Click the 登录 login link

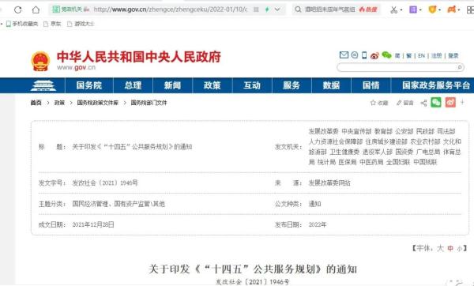(x=453, y=55)
